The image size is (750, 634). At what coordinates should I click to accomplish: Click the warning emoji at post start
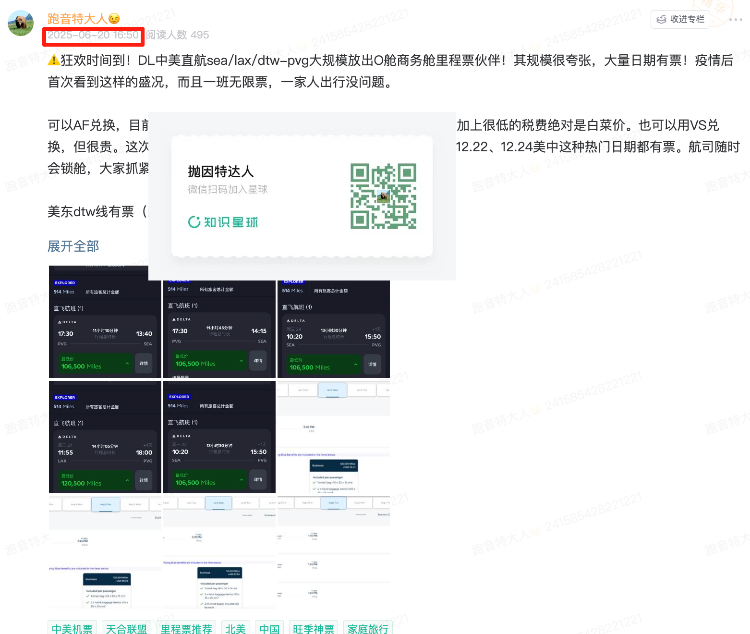click(x=53, y=60)
